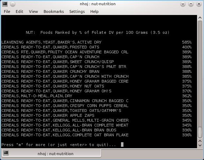Click the scrollbar track above the handle
Image resolution: width=204 pixels, height=160 pixels.
[x=200, y=74]
